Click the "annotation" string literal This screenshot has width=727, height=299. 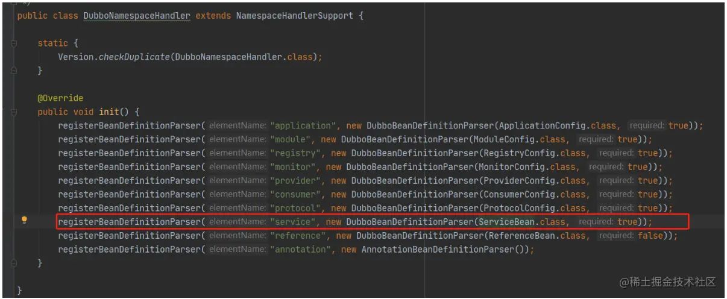[x=301, y=250]
